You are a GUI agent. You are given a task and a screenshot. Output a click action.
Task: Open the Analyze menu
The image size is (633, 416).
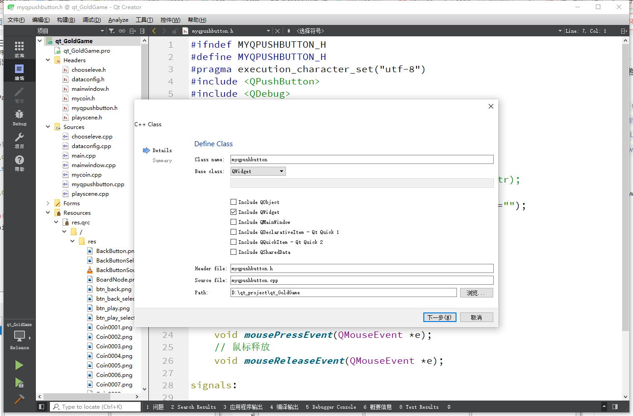[x=118, y=20]
